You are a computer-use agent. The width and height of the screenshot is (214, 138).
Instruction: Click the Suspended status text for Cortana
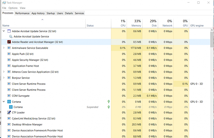point(92,107)
